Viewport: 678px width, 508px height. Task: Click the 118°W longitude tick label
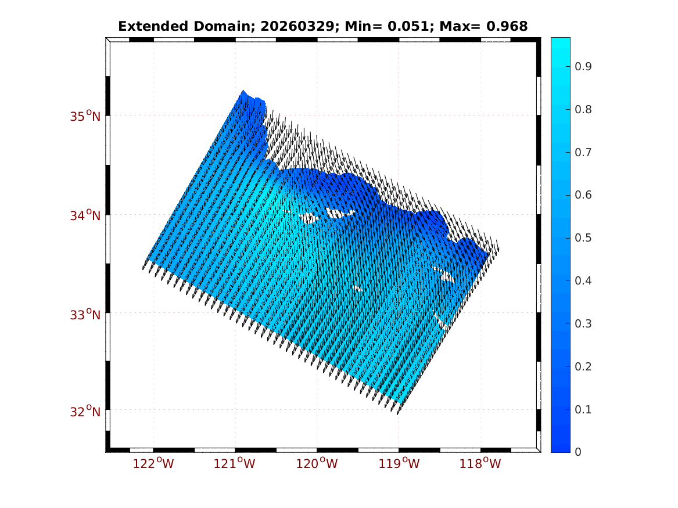point(481,463)
